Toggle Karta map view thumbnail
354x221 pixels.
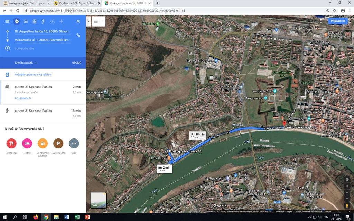click(98, 200)
